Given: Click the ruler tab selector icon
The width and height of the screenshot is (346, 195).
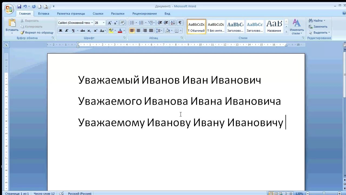Looking at the screenshot, I should (x=6, y=45).
